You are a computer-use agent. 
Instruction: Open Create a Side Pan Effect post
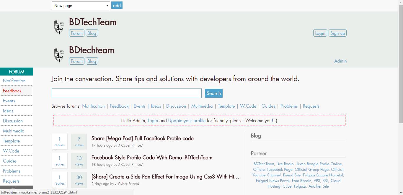click(165, 177)
